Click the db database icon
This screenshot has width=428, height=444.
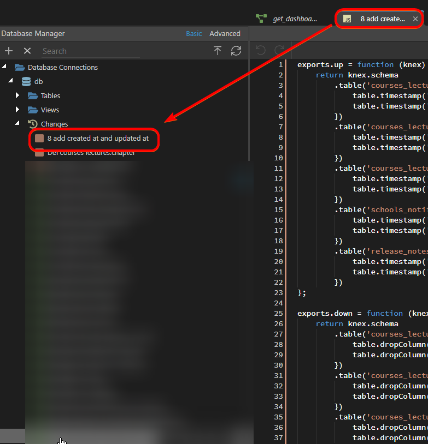pos(26,81)
